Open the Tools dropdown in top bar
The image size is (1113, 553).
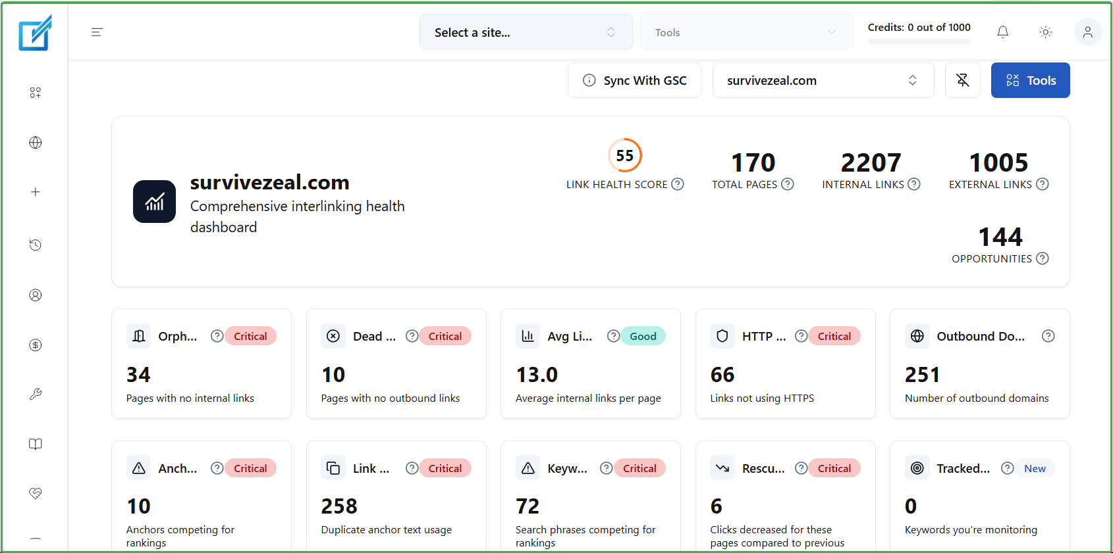pos(747,32)
